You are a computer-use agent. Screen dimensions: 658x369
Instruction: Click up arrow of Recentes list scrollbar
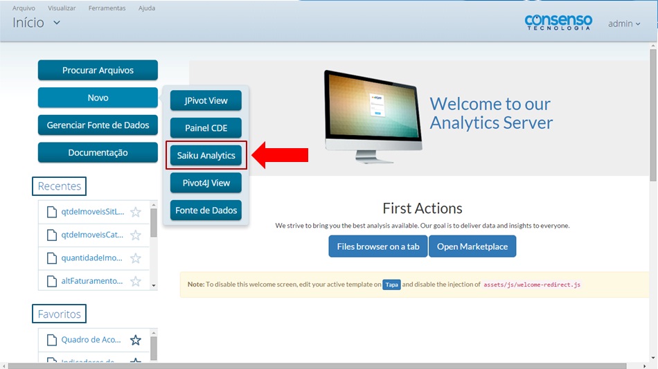[x=154, y=205]
